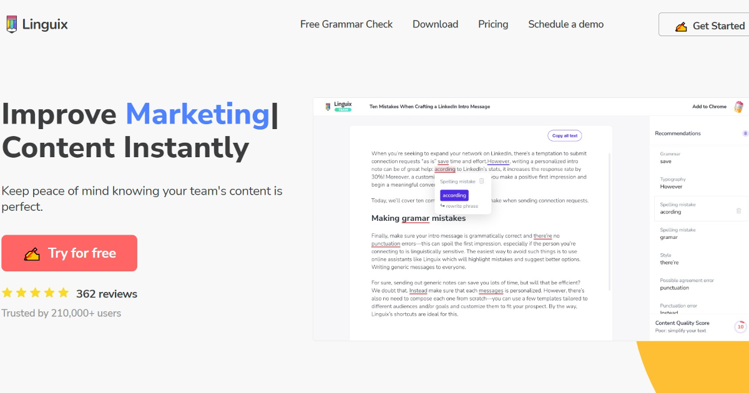Click the Add to Chrome link
Viewport: 749px width, 393px height.
[x=709, y=106]
